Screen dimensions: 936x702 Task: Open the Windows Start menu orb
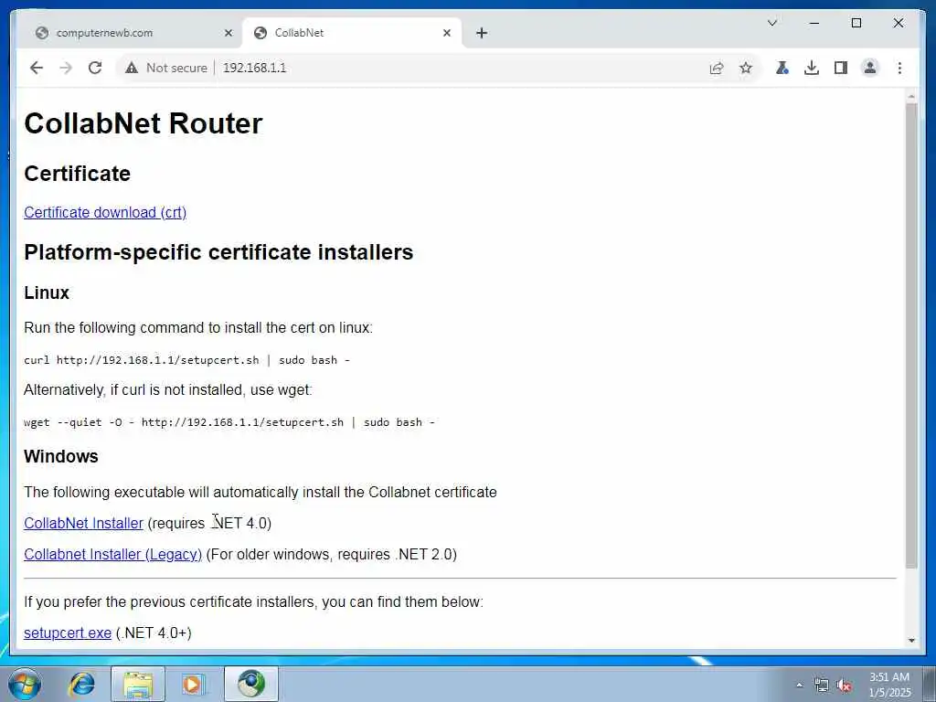click(25, 684)
